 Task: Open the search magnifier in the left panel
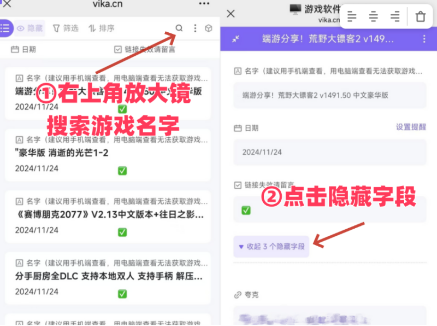click(179, 28)
